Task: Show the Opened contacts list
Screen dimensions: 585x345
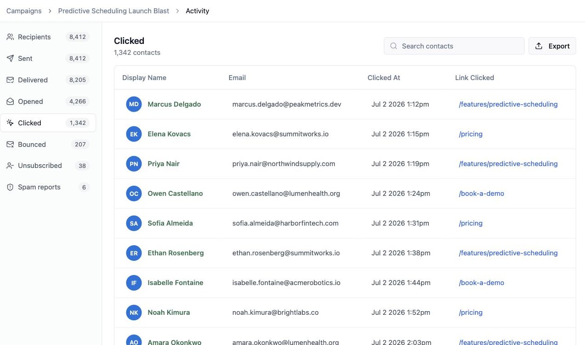Action: click(x=48, y=102)
